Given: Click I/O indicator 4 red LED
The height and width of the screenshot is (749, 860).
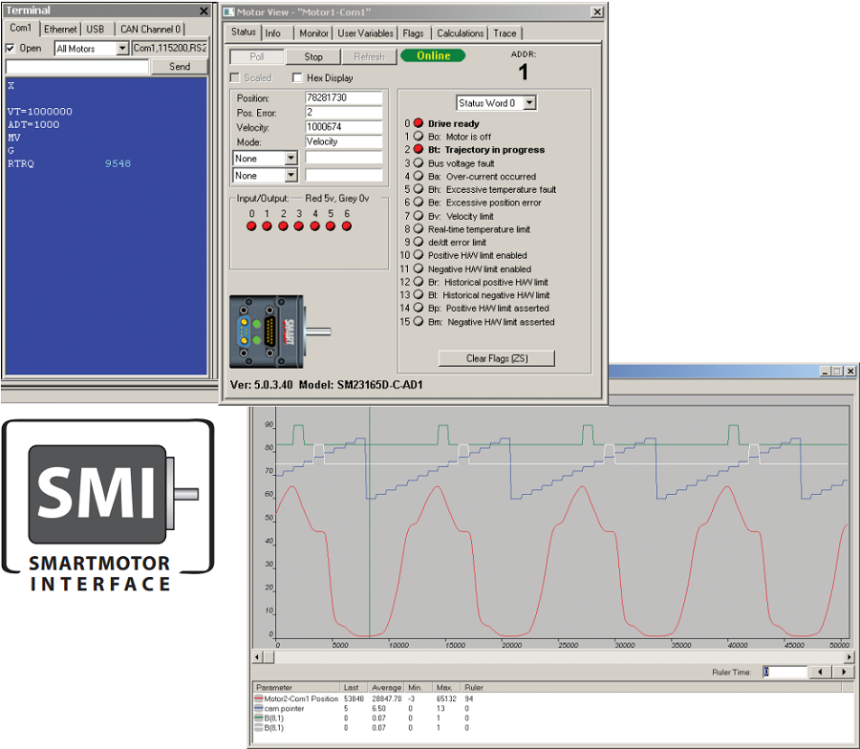Looking at the screenshot, I should 314,225.
